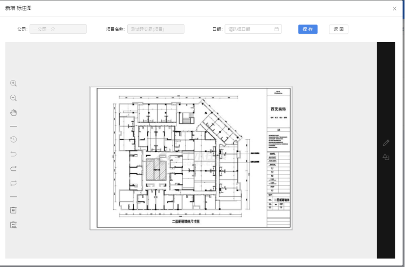405x267 pixels.
Task: Open the 日期 date picker field
Action: click(250, 29)
